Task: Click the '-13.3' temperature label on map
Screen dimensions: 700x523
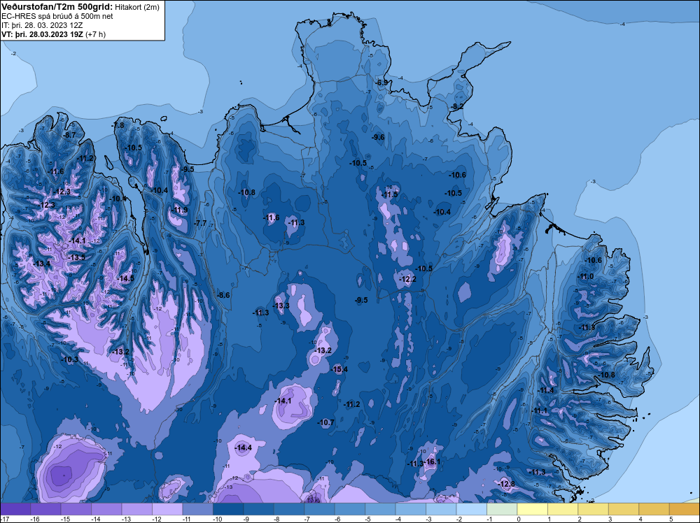Action: (x=281, y=306)
